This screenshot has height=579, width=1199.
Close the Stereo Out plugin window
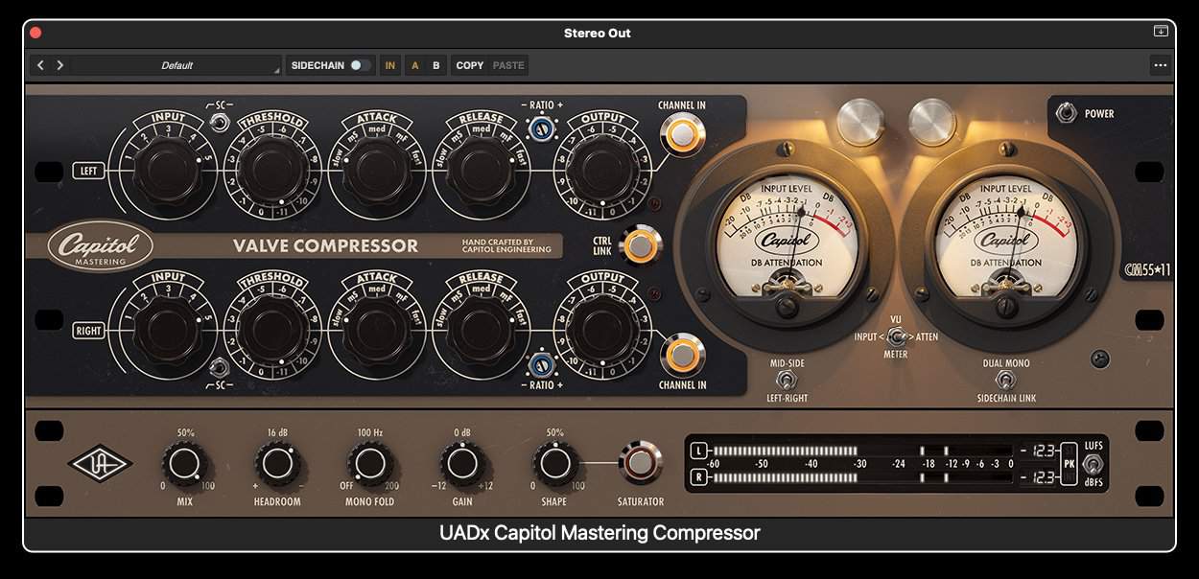pyautogui.click(x=35, y=33)
